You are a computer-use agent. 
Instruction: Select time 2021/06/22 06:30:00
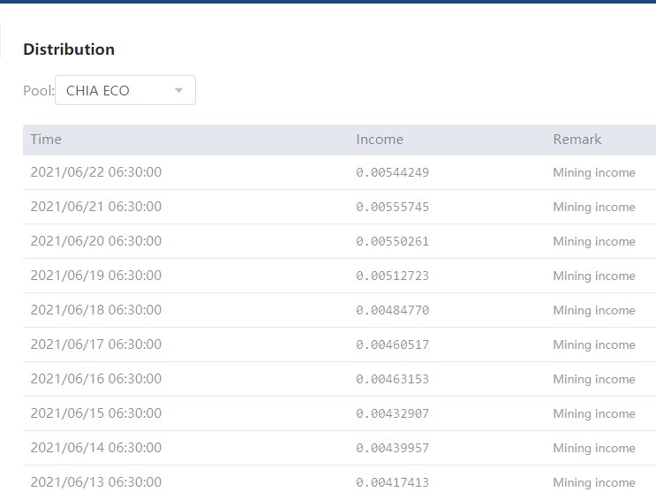pyautogui.click(x=96, y=172)
